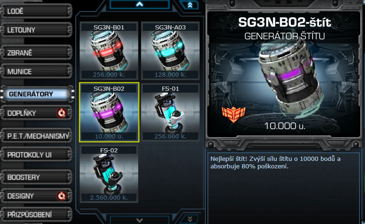Open the BOOSTERY category
Screen dimensions: 365x224
tap(37, 177)
